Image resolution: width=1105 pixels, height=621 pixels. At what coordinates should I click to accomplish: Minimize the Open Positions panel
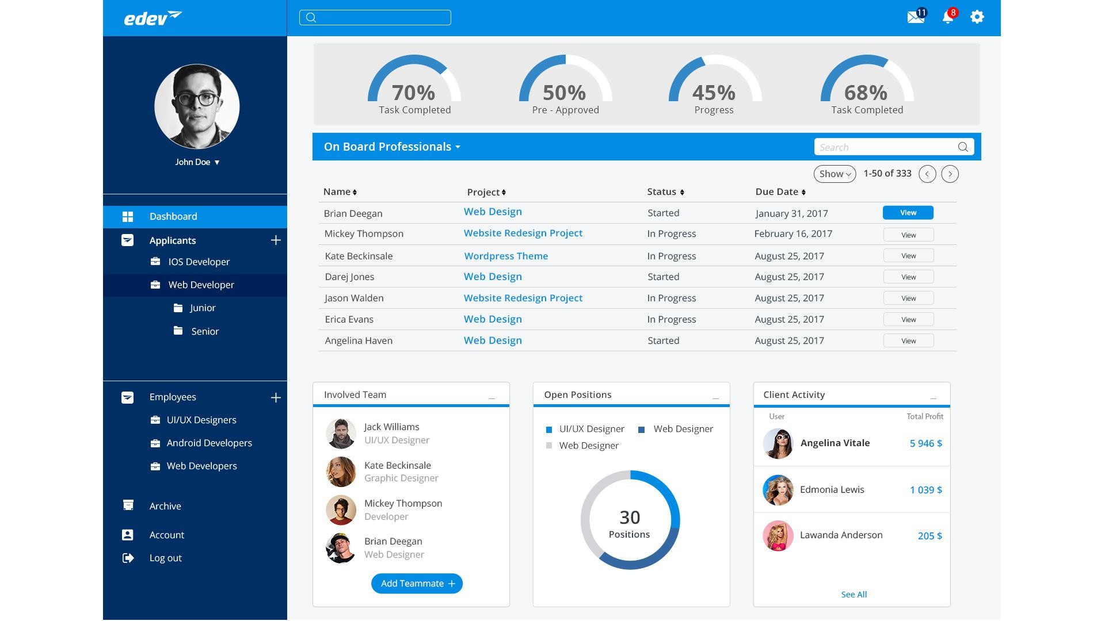(x=715, y=398)
